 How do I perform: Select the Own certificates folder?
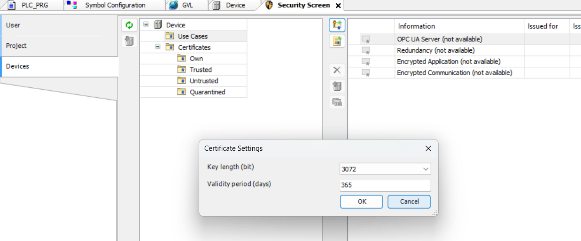[196, 59]
